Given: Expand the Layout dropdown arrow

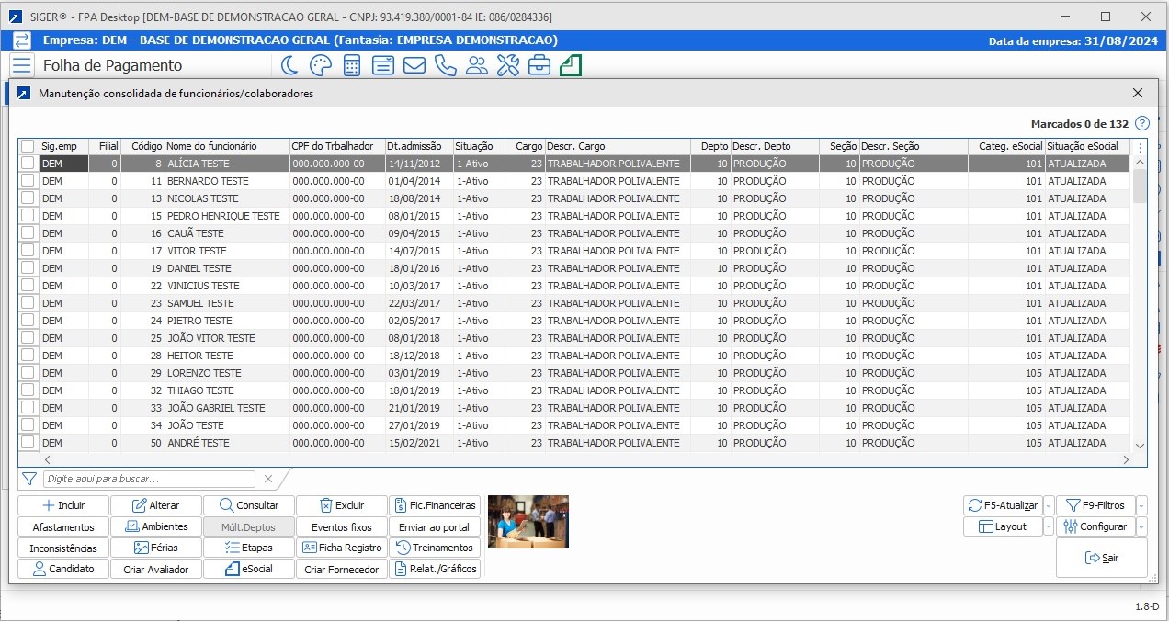Looking at the screenshot, I should tap(1049, 527).
